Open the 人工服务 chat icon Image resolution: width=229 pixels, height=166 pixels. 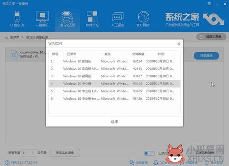tap(117, 17)
